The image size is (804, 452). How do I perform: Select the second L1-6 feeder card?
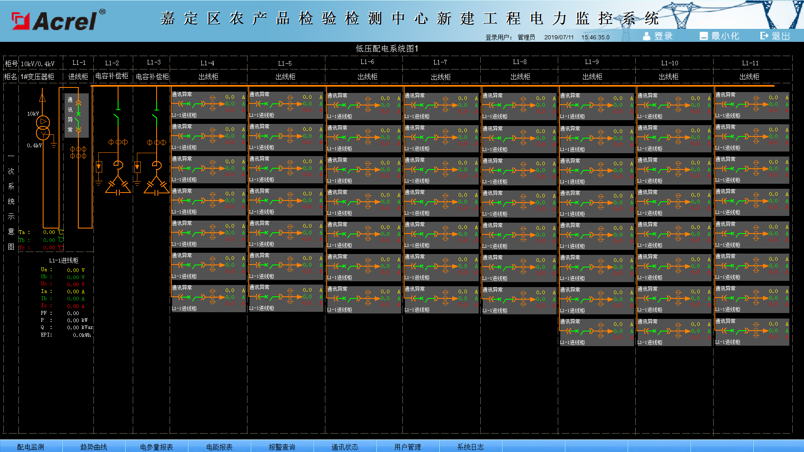[364, 139]
